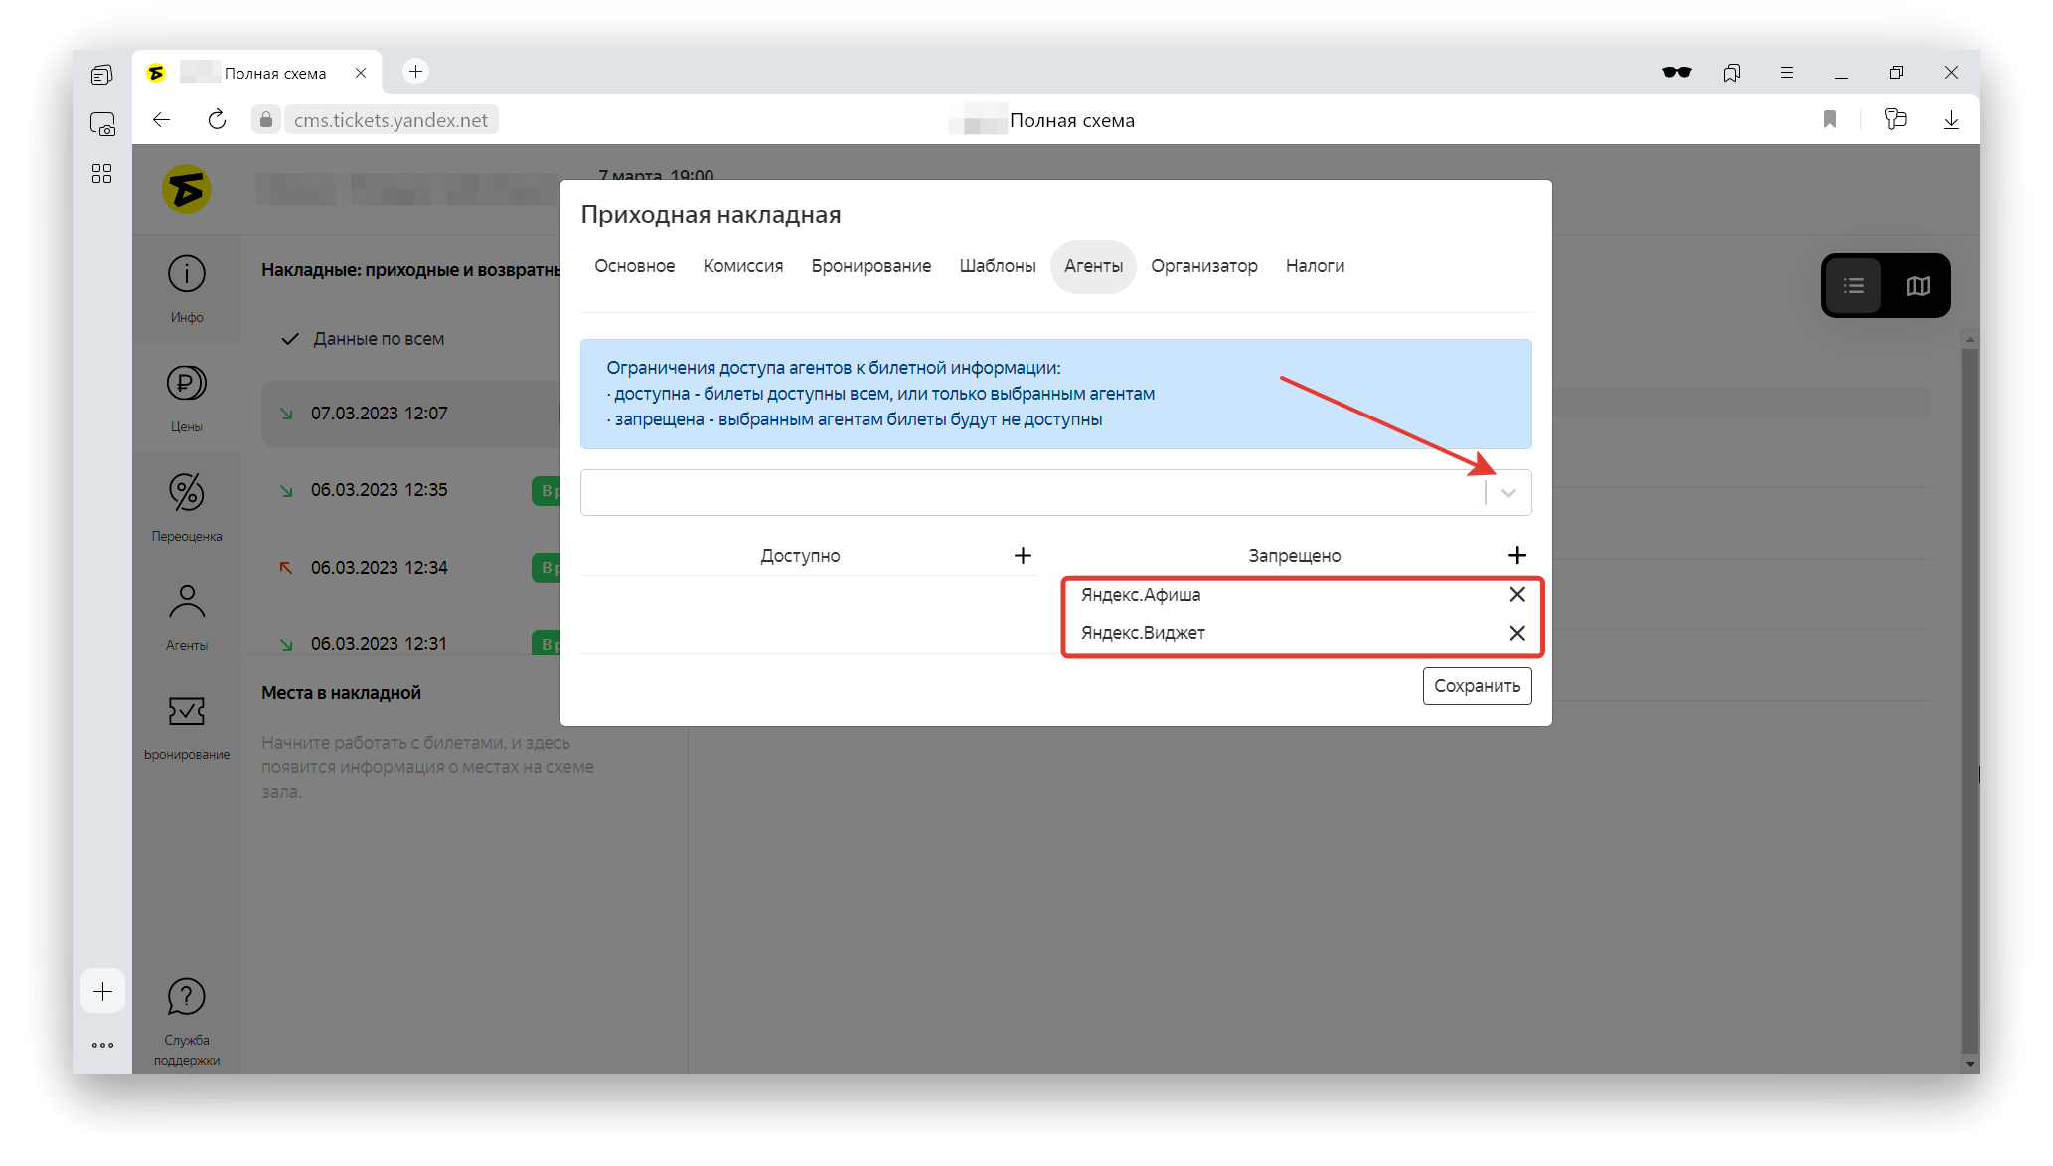The width and height of the screenshot is (2053, 1166).
Task: Switch to the Основное tab
Action: point(634,266)
